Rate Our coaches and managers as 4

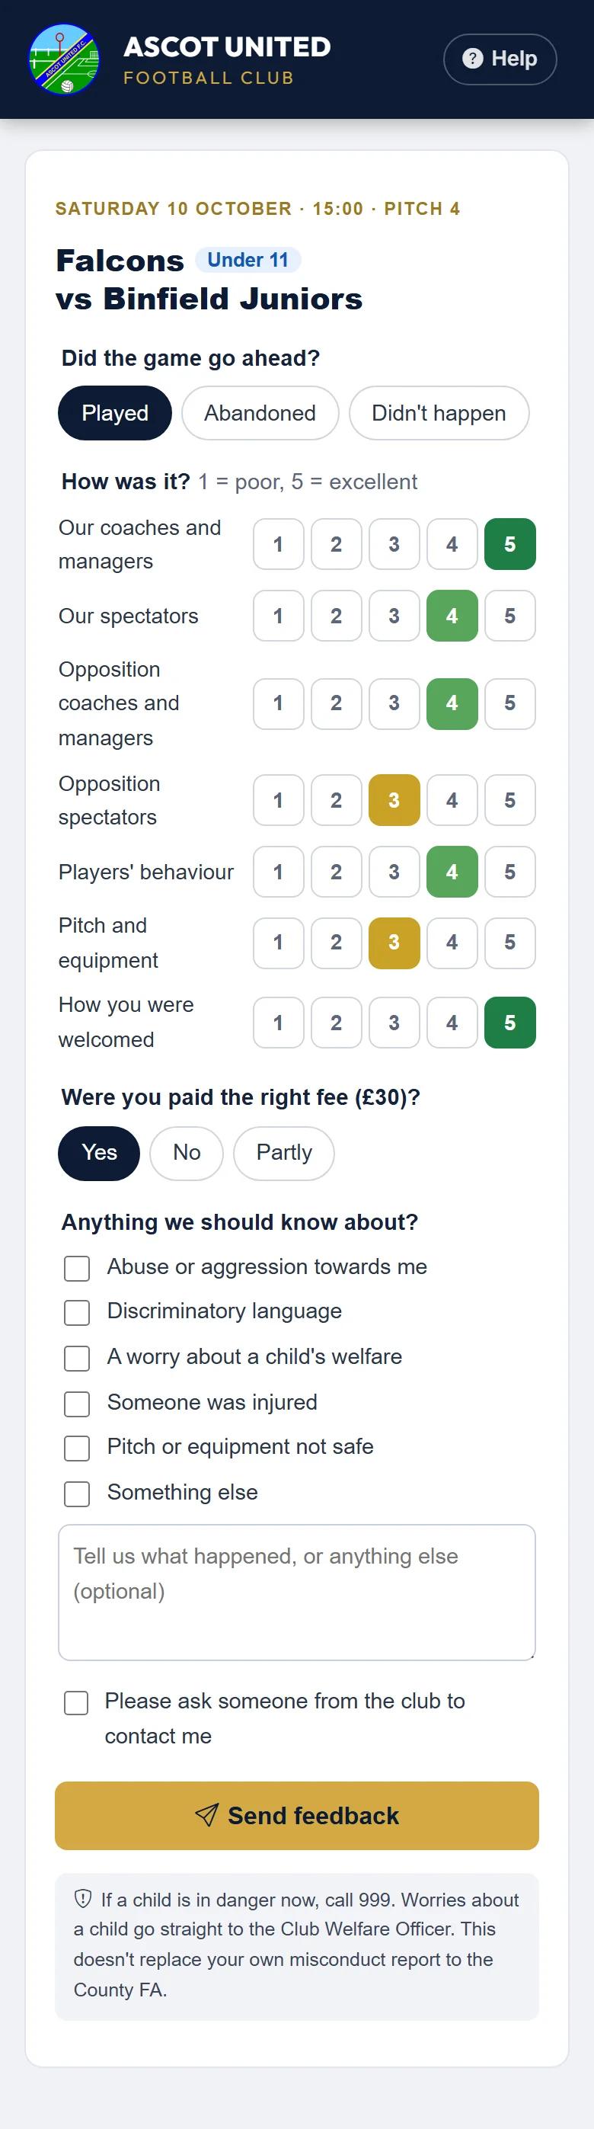pyautogui.click(x=452, y=545)
